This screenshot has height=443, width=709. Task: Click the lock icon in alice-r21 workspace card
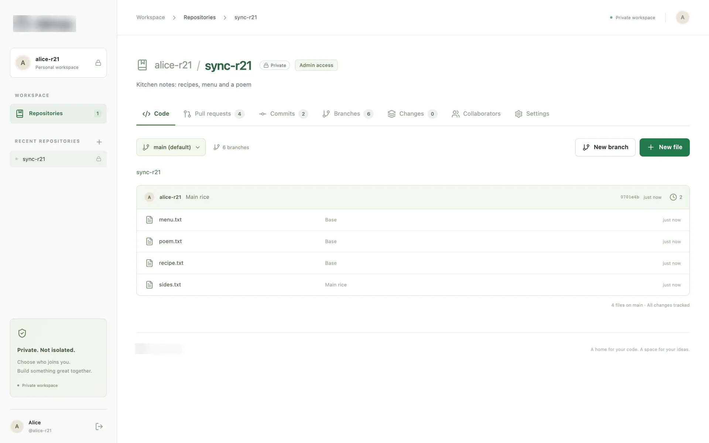[x=98, y=63]
